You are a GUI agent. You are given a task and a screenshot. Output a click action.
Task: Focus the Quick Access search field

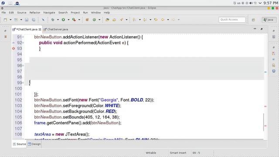(x=232, y=20)
